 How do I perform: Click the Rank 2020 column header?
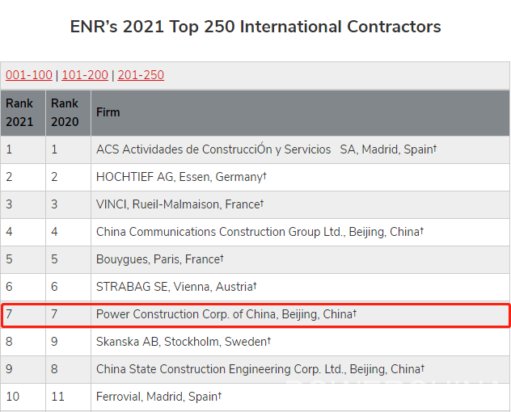pos(68,112)
